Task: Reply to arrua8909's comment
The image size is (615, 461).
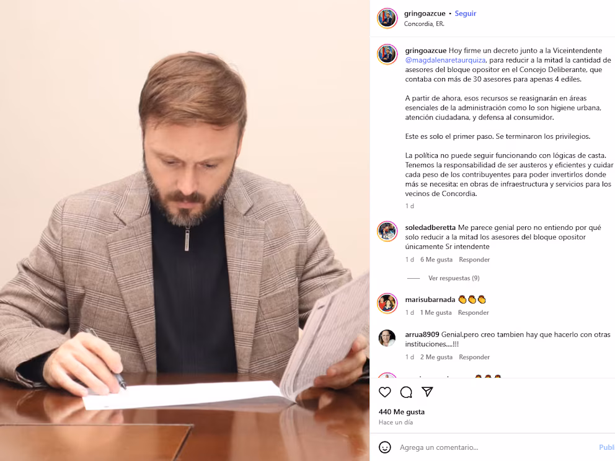Action: coord(474,357)
